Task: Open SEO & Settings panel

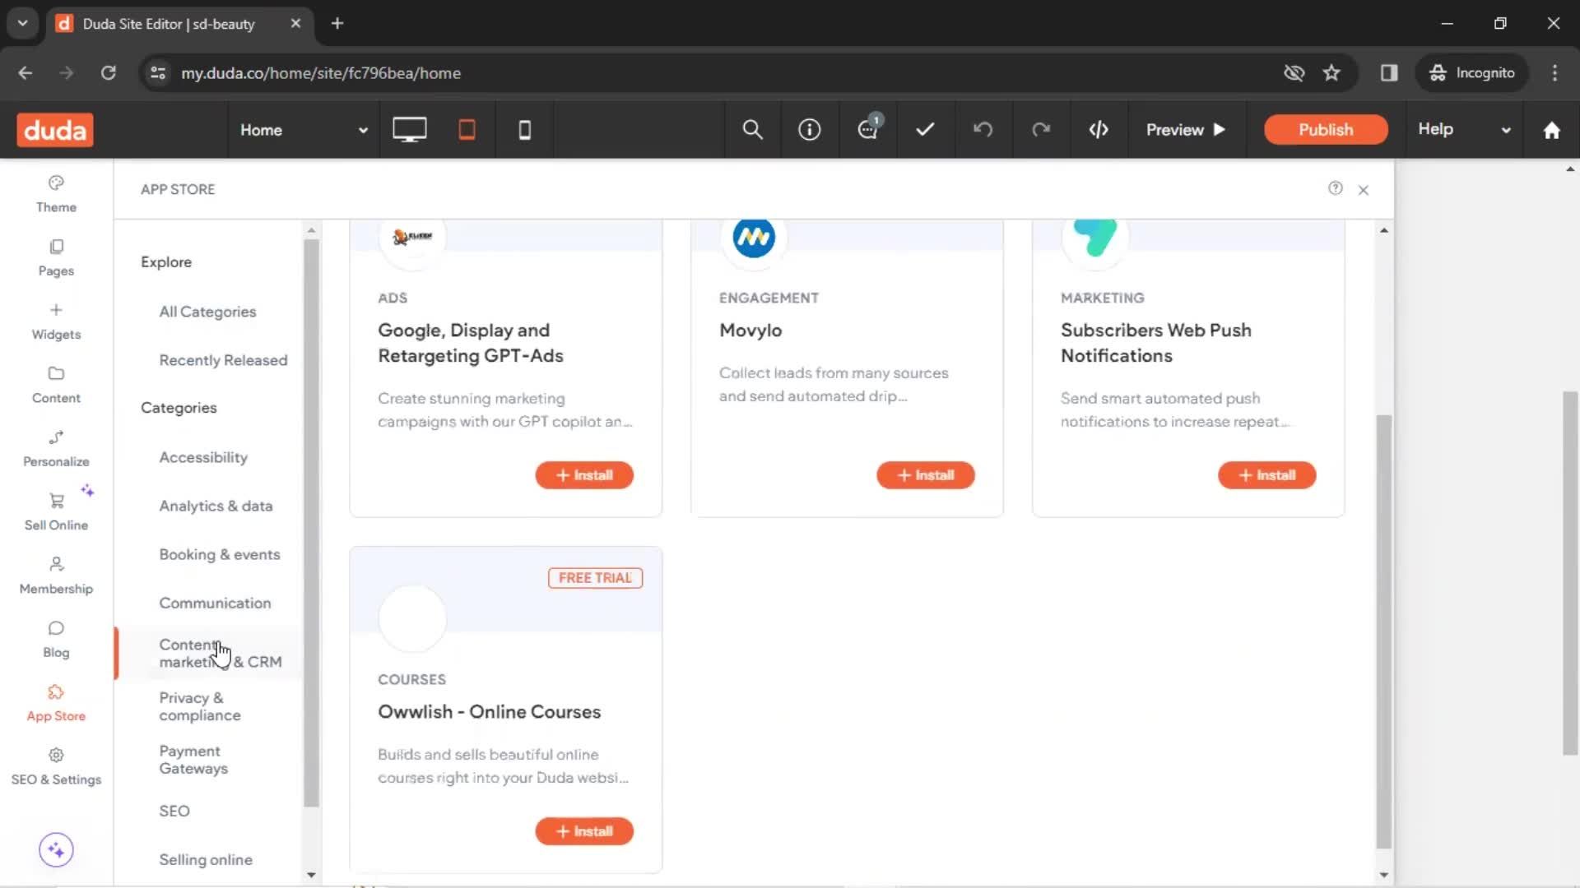Action: pyautogui.click(x=56, y=766)
